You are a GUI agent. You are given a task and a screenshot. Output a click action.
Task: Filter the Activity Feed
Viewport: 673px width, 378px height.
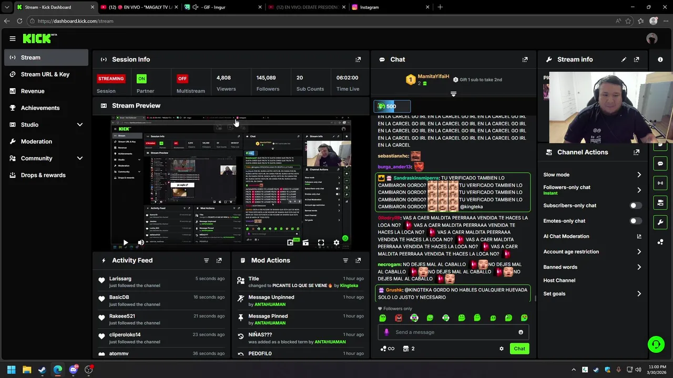[x=206, y=260]
